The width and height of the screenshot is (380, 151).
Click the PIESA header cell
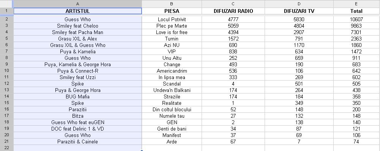[172, 11]
